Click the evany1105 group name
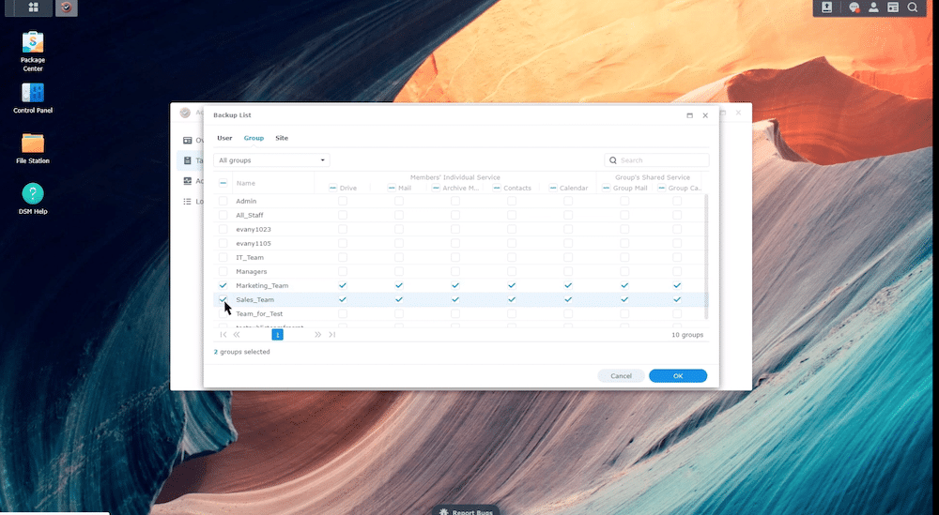Image resolution: width=939 pixels, height=515 pixels. click(x=254, y=244)
